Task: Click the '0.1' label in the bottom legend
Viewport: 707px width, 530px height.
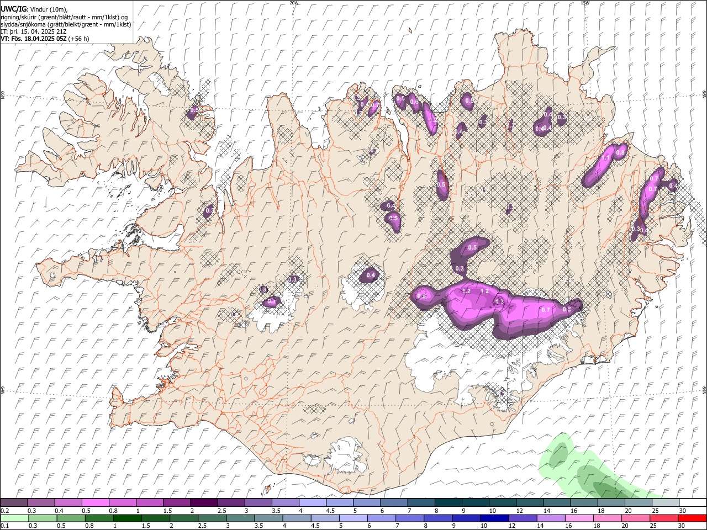Action: tap(5, 526)
